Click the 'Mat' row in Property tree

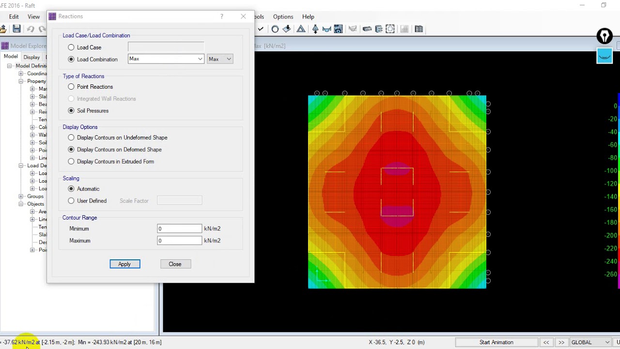point(43,89)
